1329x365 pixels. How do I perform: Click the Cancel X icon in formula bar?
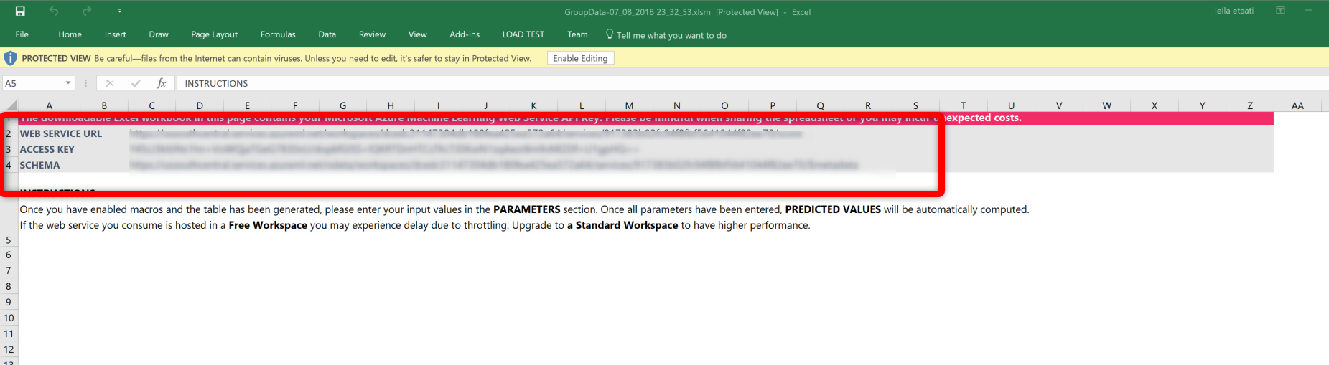[x=109, y=83]
